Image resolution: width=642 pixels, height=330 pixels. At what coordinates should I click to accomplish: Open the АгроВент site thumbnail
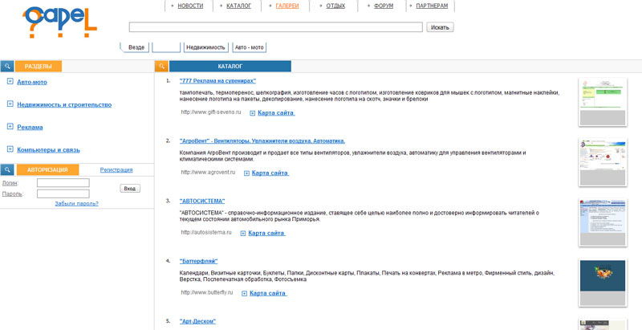pyautogui.click(x=603, y=162)
